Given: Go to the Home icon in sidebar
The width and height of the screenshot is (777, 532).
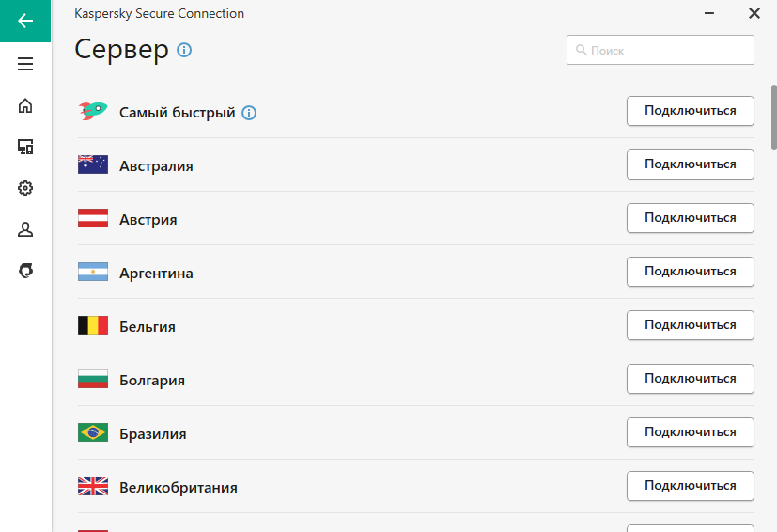Looking at the screenshot, I should pos(25,105).
